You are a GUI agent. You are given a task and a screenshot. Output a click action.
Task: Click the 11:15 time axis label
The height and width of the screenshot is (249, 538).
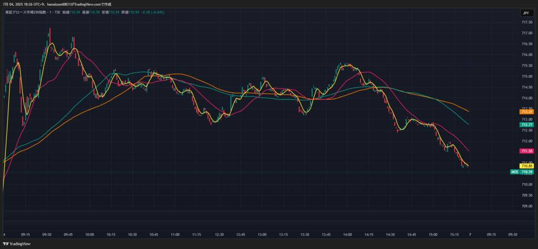point(197,235)
